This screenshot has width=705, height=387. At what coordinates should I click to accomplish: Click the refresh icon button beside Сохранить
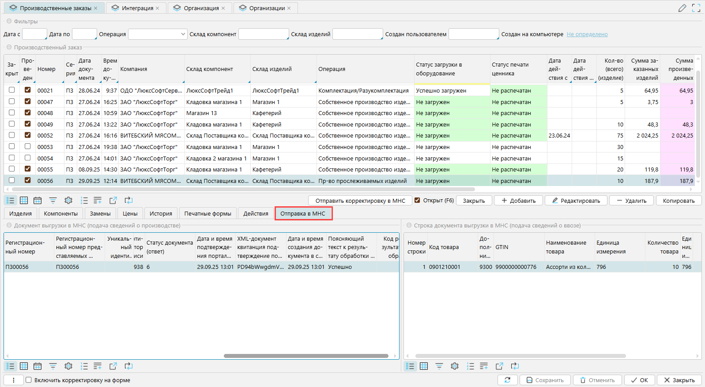point(507,380)
